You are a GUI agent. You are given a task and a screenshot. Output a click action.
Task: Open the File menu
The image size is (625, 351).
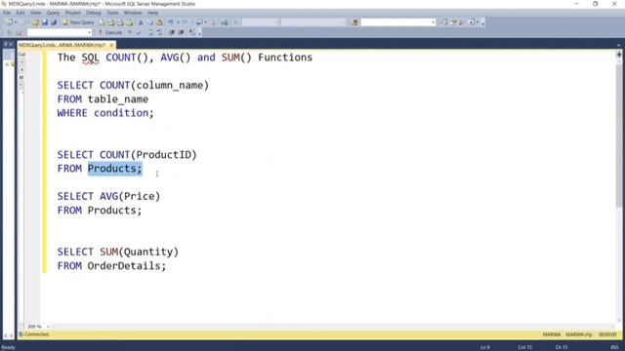point(7,13)
